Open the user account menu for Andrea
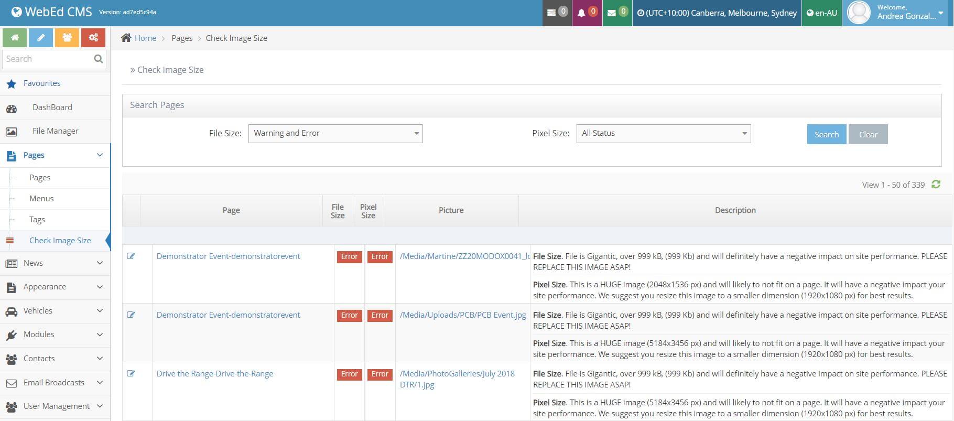The width and height of the screenshot is (954, 421). coord(897,13)
